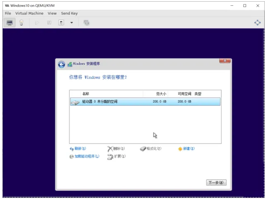The image size is (268, 200).
Task: Click the Run virtual machine play icon
Action: [x=37, y=23]
